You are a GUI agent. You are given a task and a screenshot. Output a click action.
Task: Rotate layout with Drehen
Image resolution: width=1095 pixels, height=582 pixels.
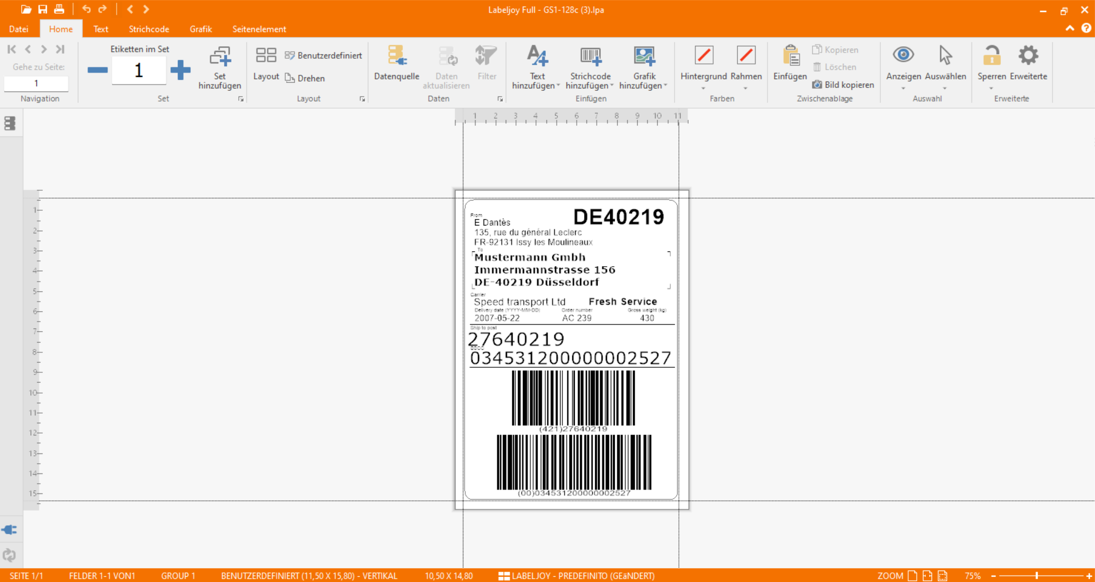point(305,78)
